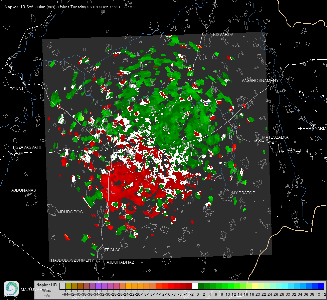Click the VÁSÁROSNAMÉNY town label

260,81
